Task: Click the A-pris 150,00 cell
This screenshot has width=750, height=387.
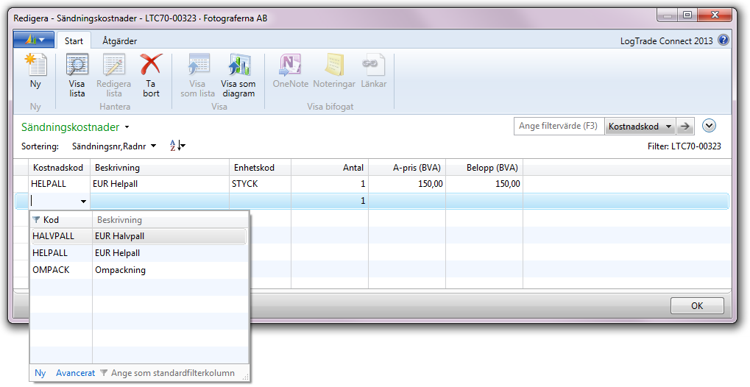Action: (407, 184)
